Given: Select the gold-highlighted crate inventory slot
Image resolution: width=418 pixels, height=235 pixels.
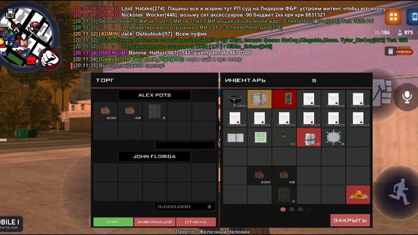Looking at the screenshot, I should click(x=259, y=99).
